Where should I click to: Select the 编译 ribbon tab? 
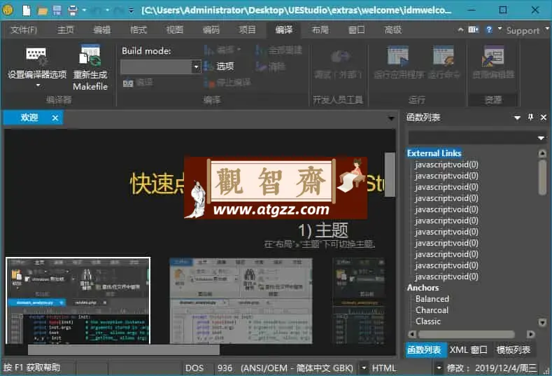284,30
